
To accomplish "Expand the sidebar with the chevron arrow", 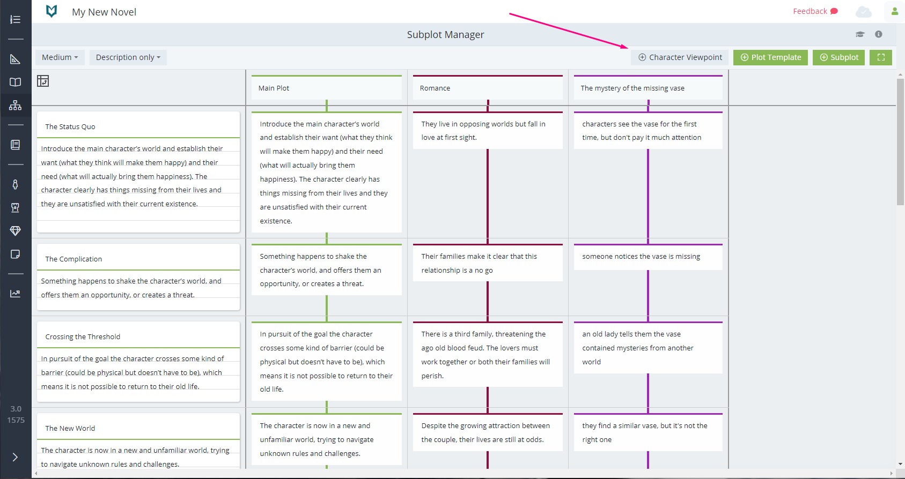I will 15,457.
